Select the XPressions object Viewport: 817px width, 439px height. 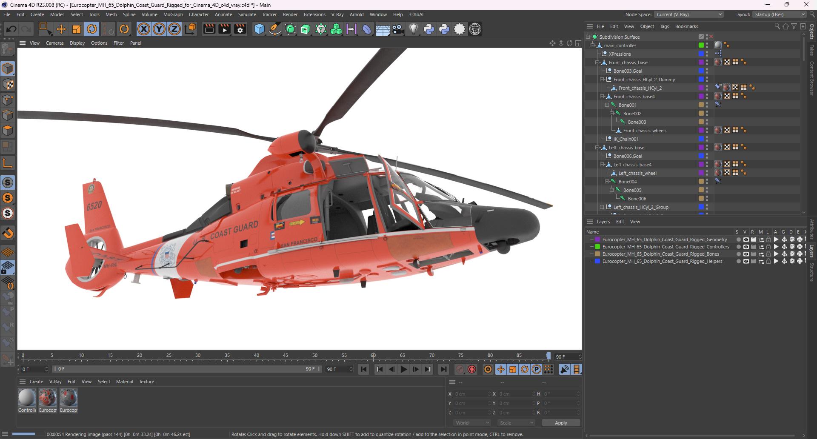point(620,54)
